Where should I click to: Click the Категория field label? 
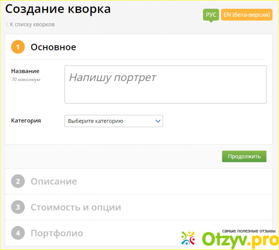(26, 121)
